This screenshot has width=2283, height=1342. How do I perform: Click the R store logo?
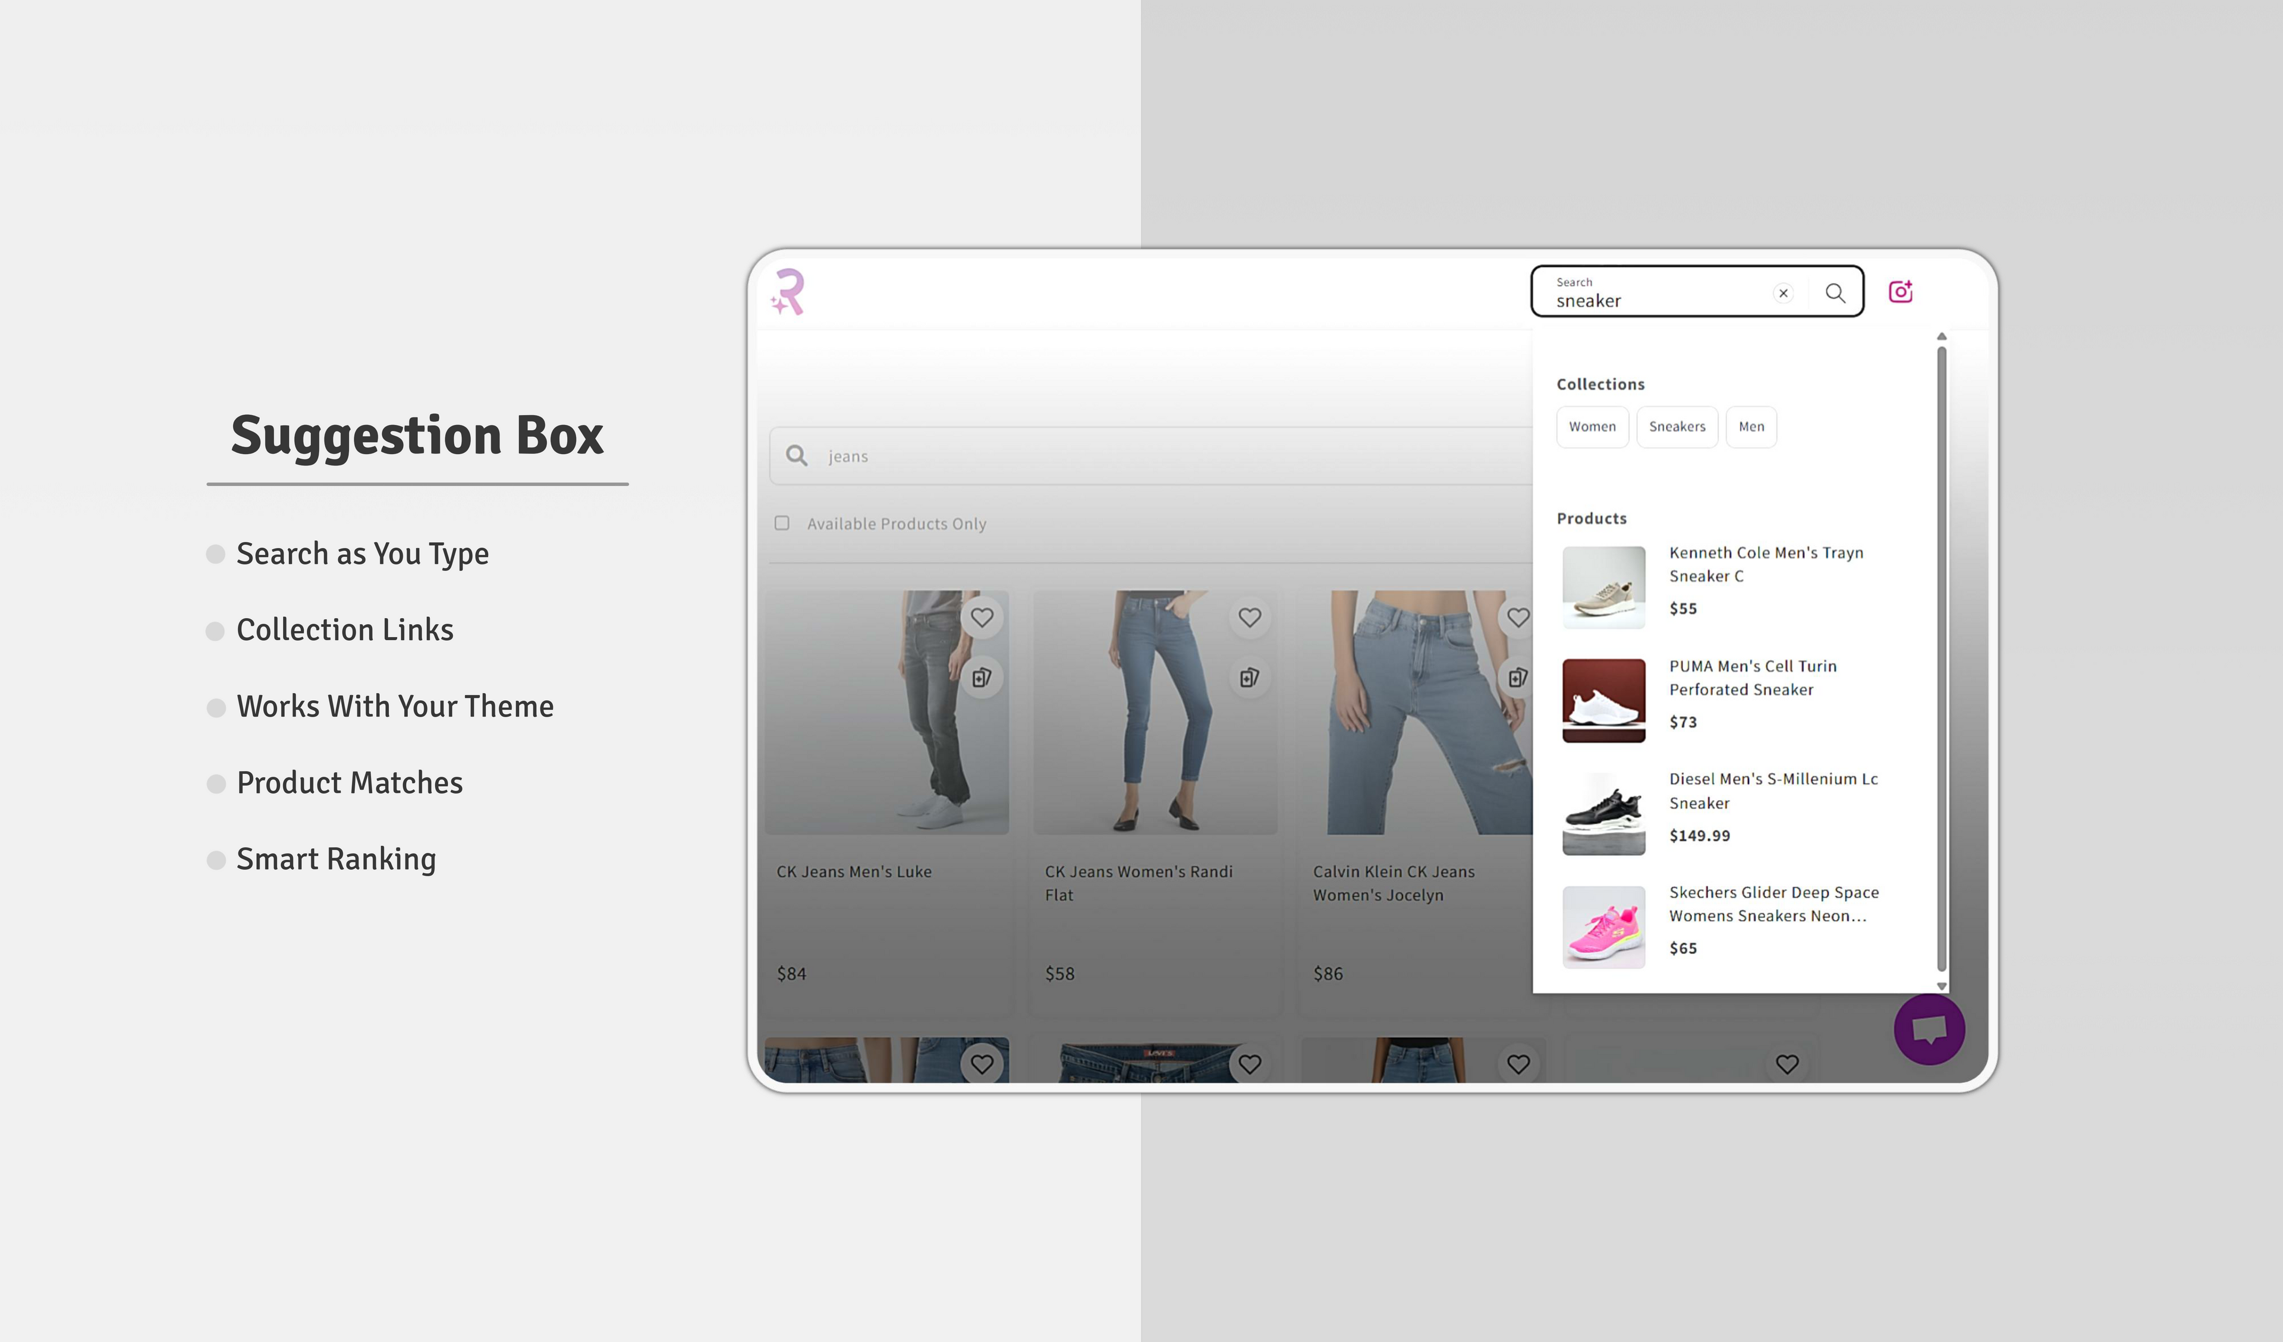(788, 292)
